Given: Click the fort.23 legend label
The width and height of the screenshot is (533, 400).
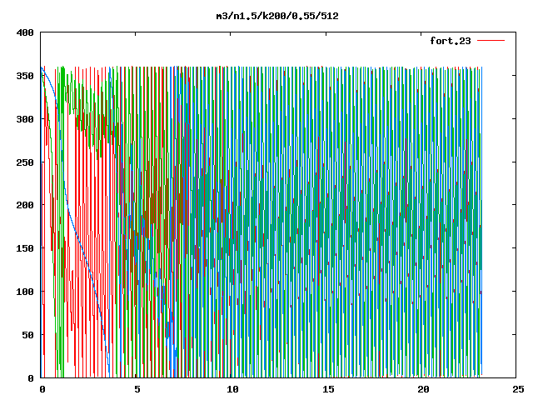Looking at the screenshot, I should click(x=451, y=41).
